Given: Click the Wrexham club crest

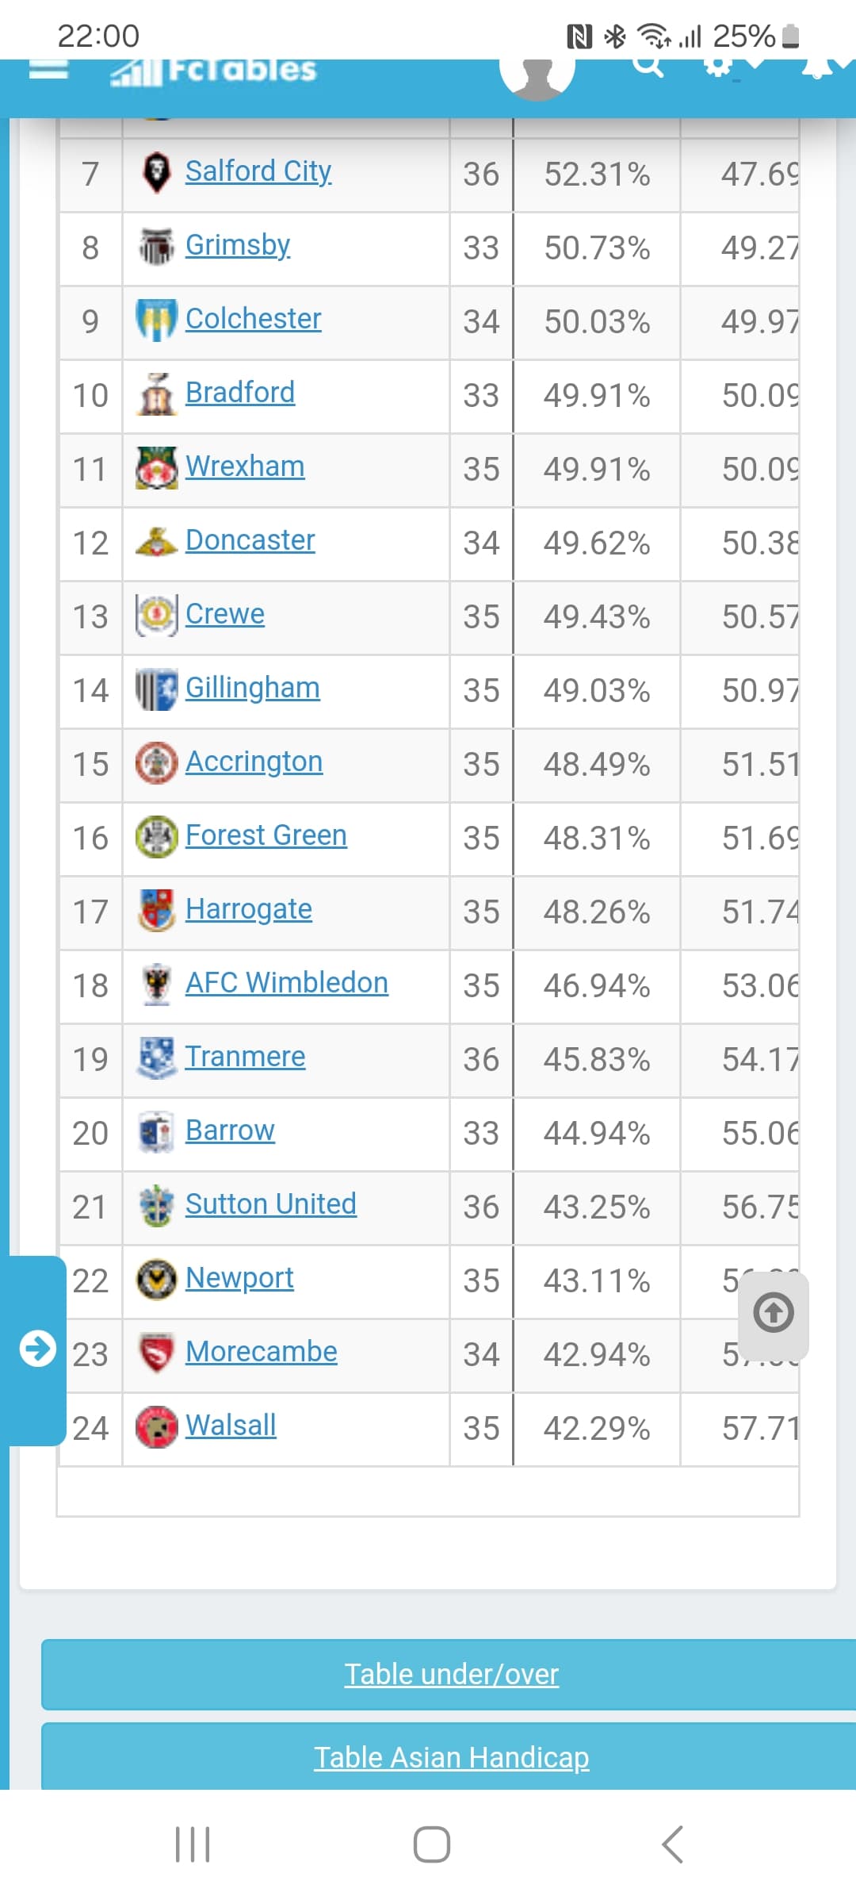Looking at the screenshot, I should (156, 467).
